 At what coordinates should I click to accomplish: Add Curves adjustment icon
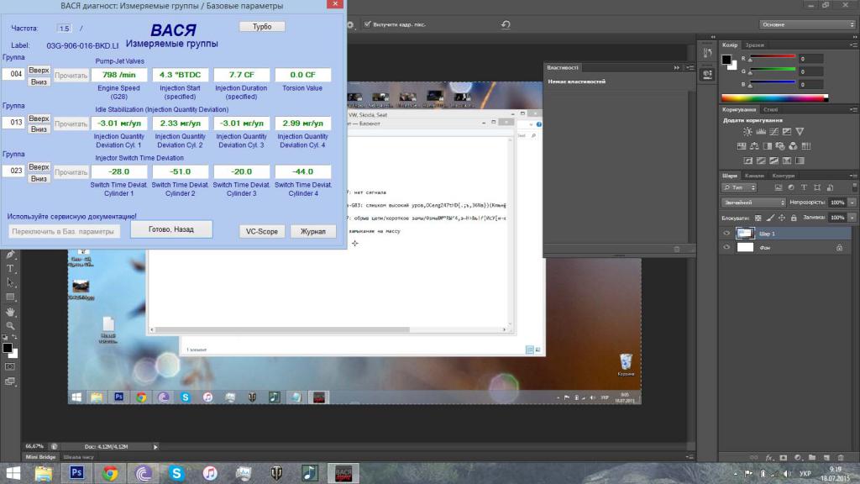click(x=773, y=132)
